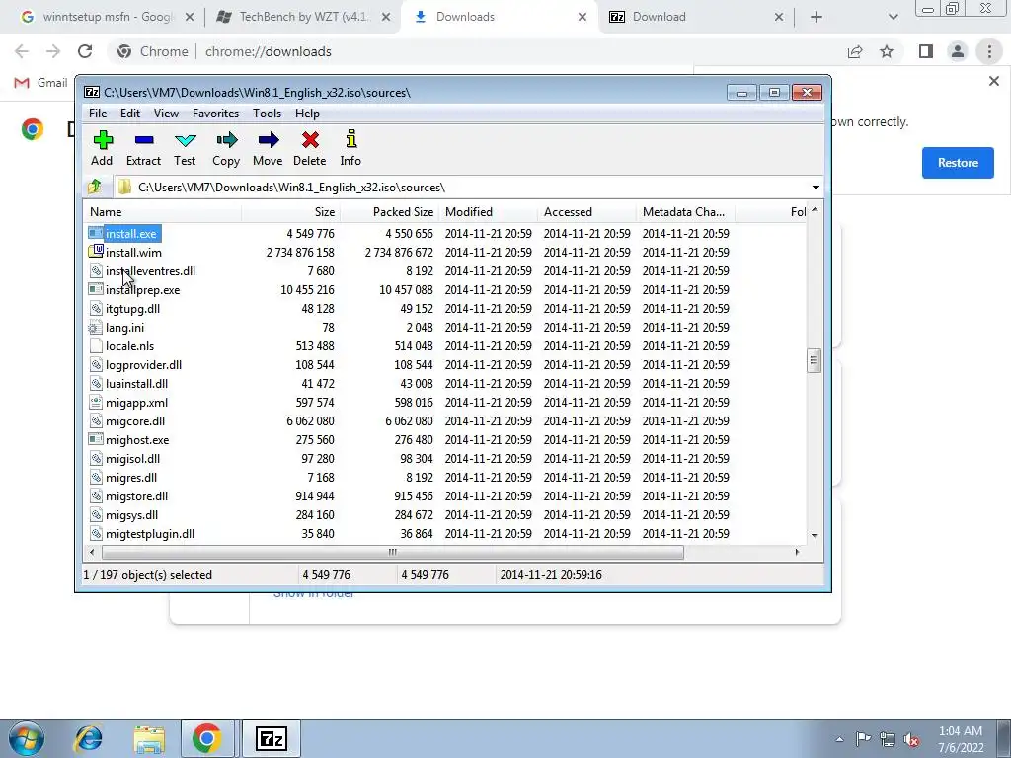Viewport: 1011px width, 758px height.
Task: Open volume icon in system tray
Action: (911, 739)
